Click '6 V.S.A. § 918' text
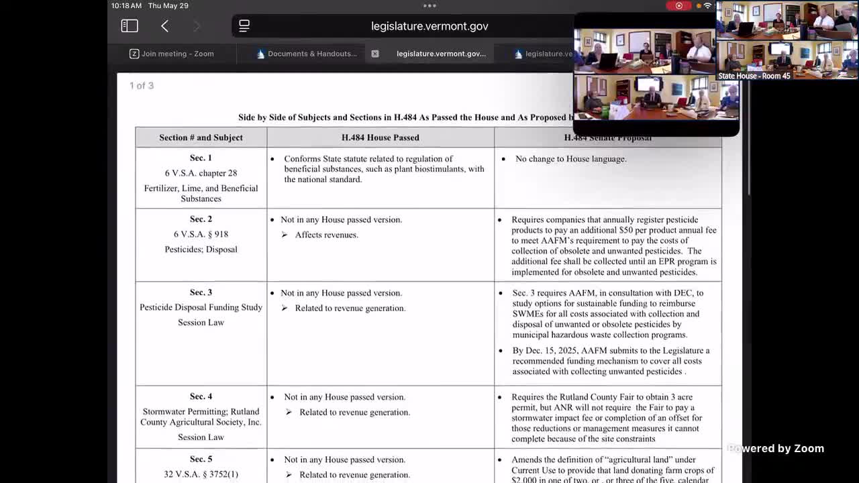 pos(201,234)
